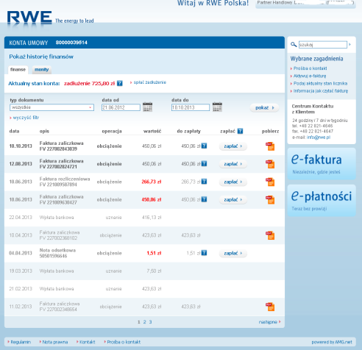The image size is (362, 350).
Task: Click powered by AMG.net link
Action: point(332,342)
